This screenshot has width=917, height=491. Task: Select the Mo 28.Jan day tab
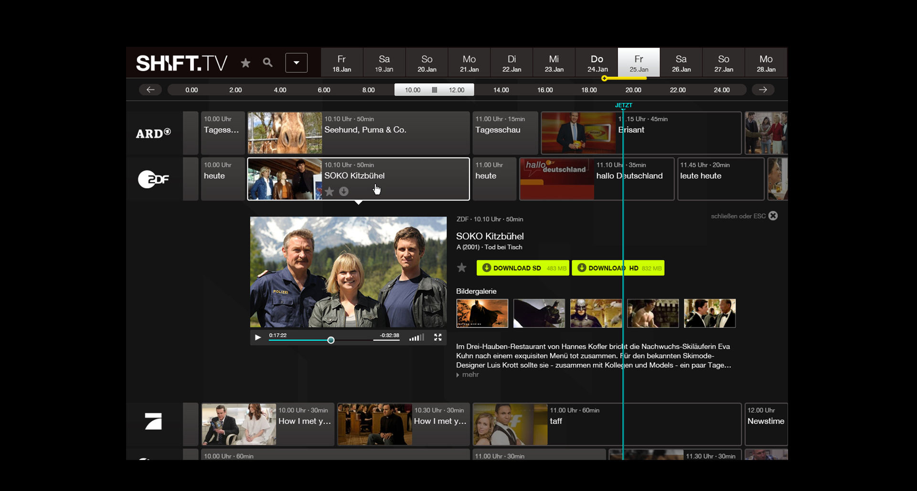tap(766, 63)
